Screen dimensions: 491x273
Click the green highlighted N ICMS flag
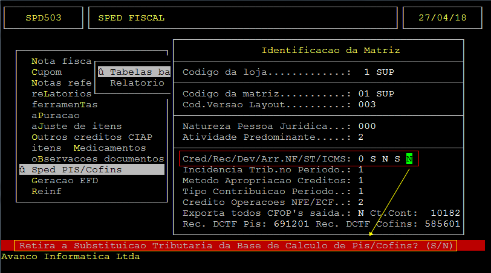[x=409, y=159]
